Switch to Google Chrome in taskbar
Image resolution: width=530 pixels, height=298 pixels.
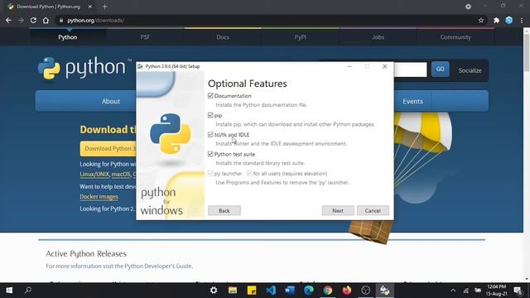[328, 291]
